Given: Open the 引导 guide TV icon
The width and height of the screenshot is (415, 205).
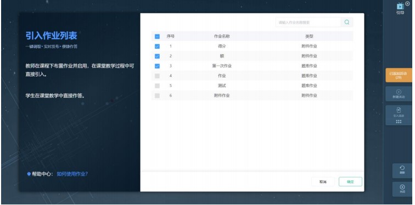Looking at the screenshot, I should tap(400, 6).
